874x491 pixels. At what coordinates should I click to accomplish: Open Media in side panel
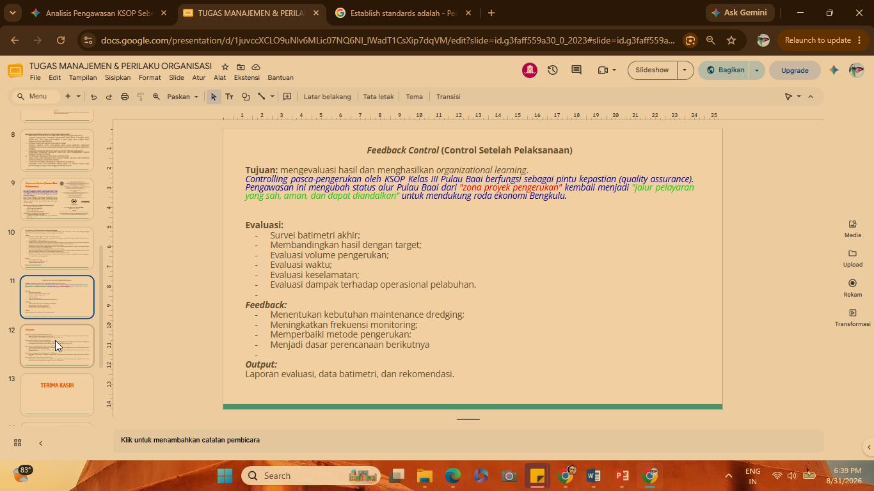click(852, 229)
